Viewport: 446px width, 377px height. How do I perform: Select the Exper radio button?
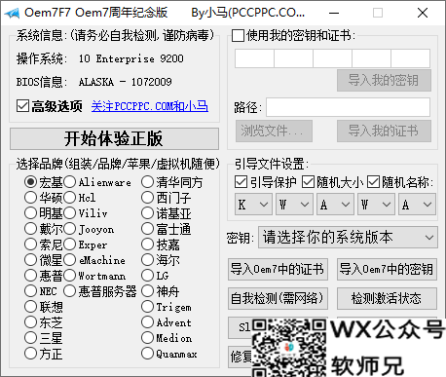70,245
